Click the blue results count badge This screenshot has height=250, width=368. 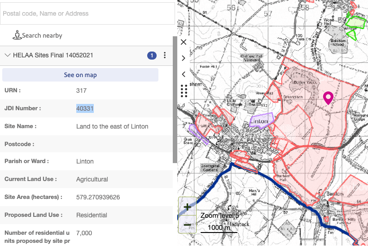(152, 56)
